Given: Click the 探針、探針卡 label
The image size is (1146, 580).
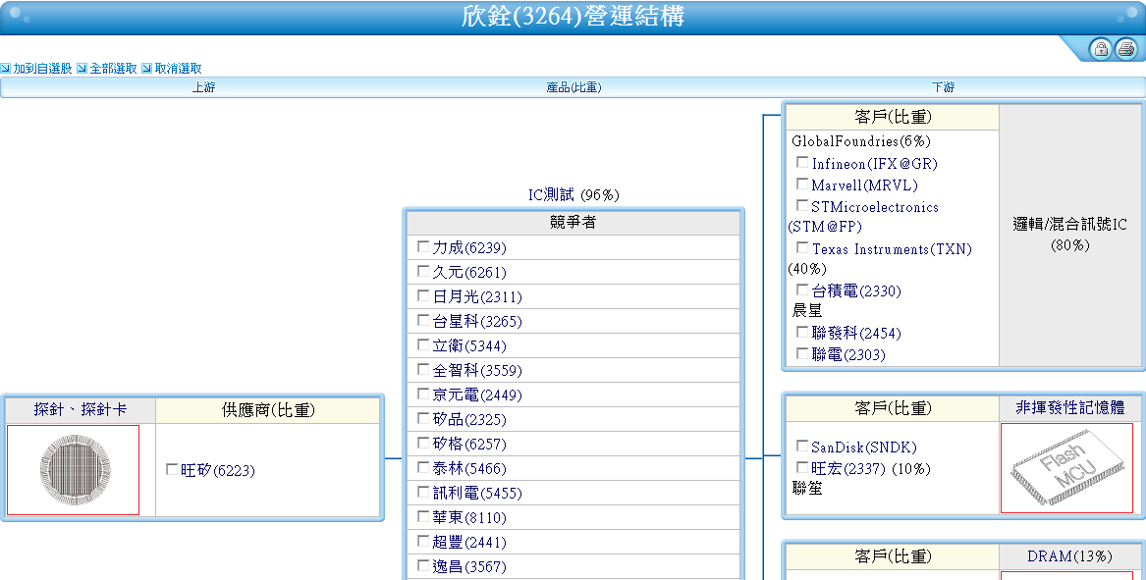Looking at the screenshot, I should click(x=81, y=409).
